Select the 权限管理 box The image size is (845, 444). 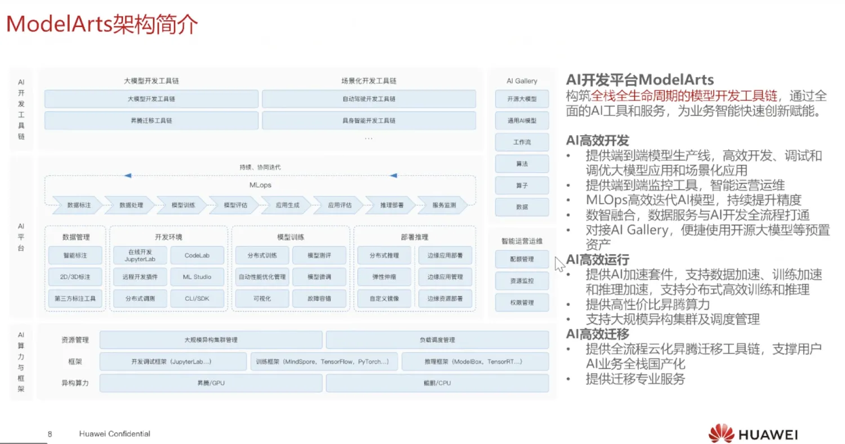click(522, 303)
